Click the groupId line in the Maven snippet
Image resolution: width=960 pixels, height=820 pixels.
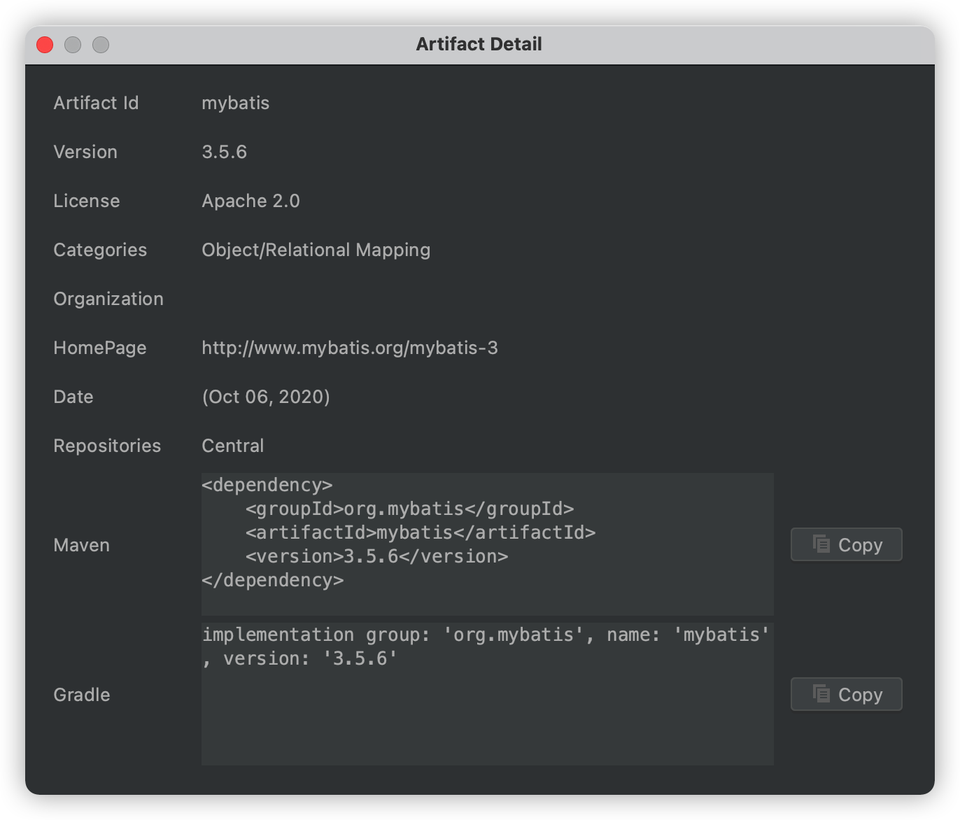[x=409, y=509]
